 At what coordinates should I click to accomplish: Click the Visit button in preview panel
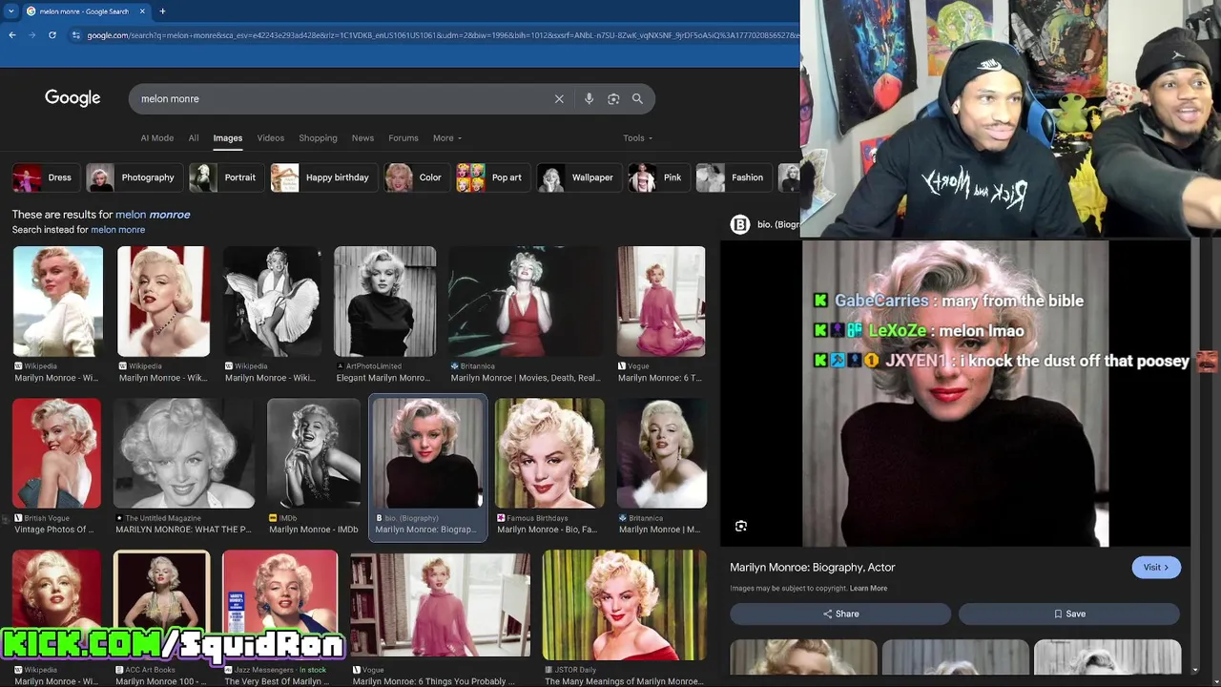point(1156,567)
